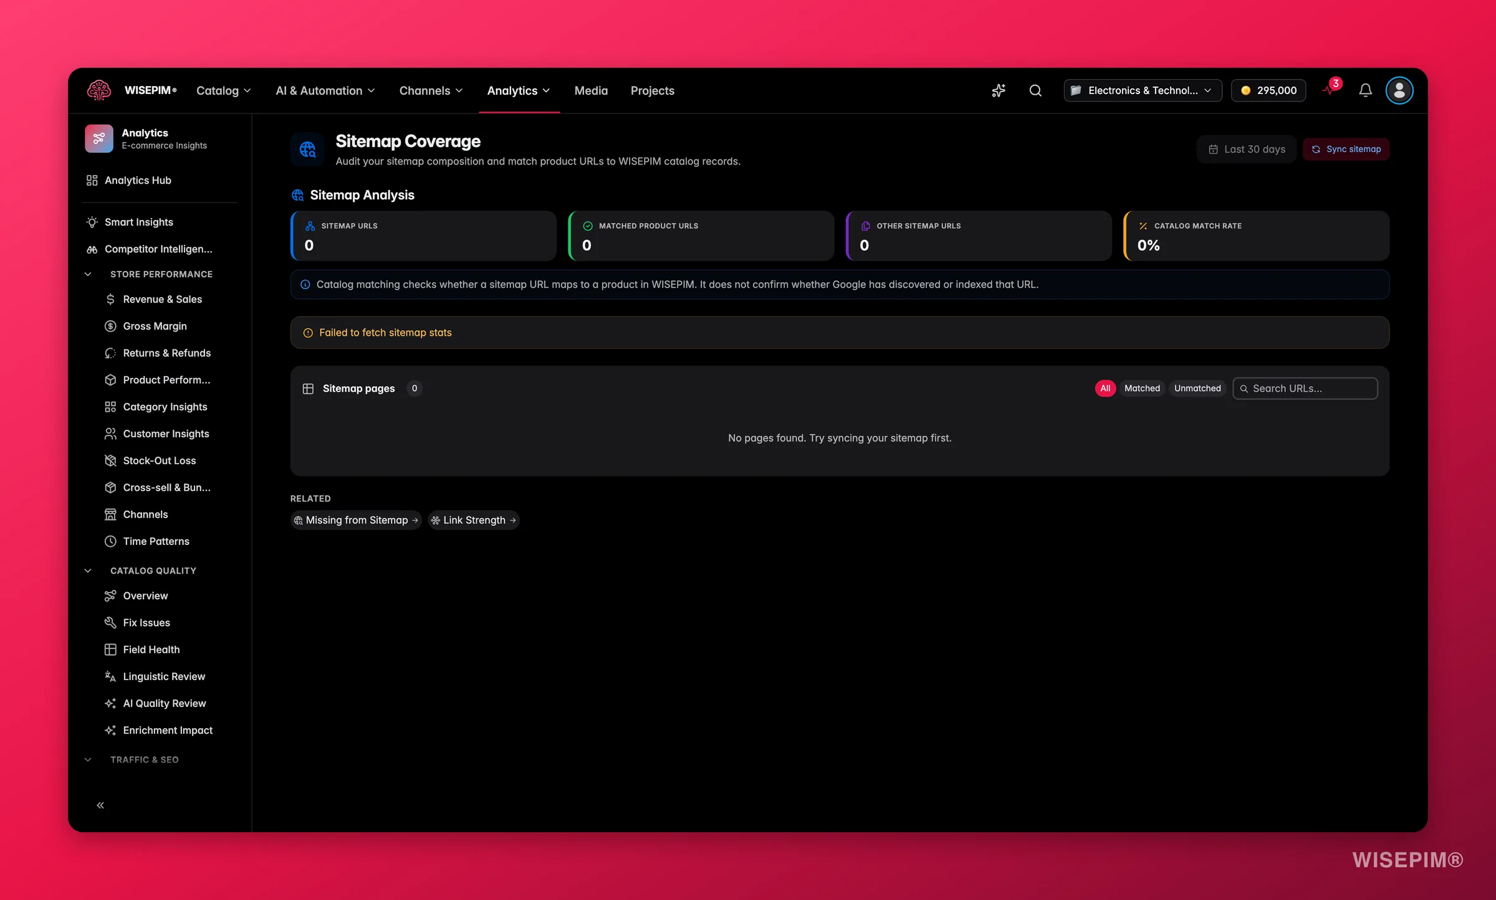Click the Product Performance box icon
Screen dimensions: 1496x900
[x=110, y=380]
